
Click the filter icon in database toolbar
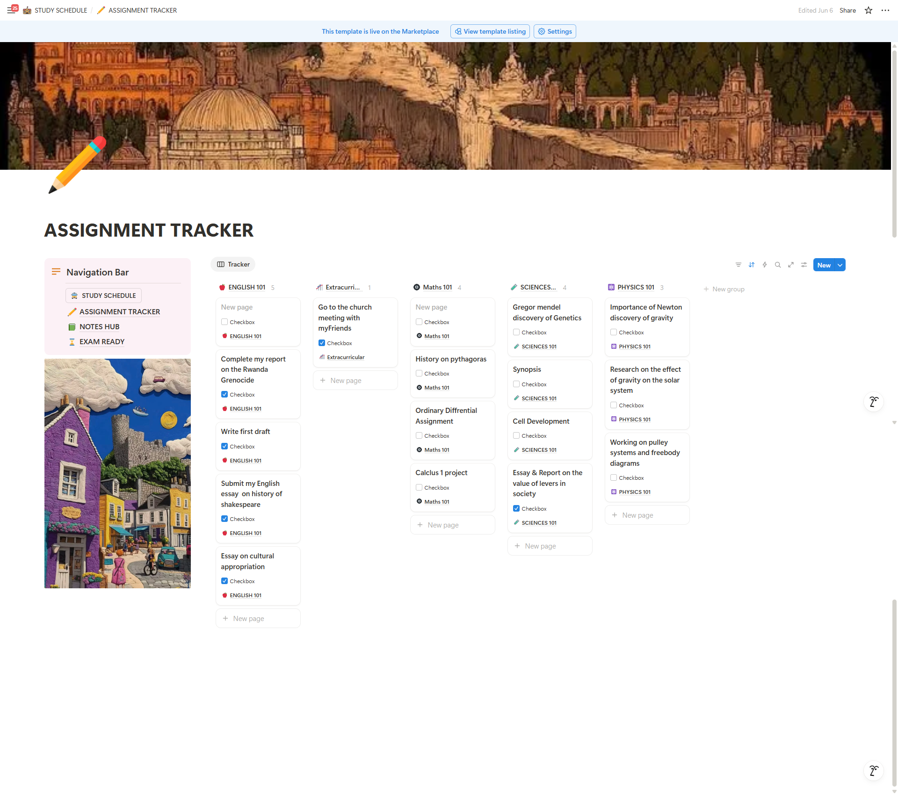pos(739,265)
